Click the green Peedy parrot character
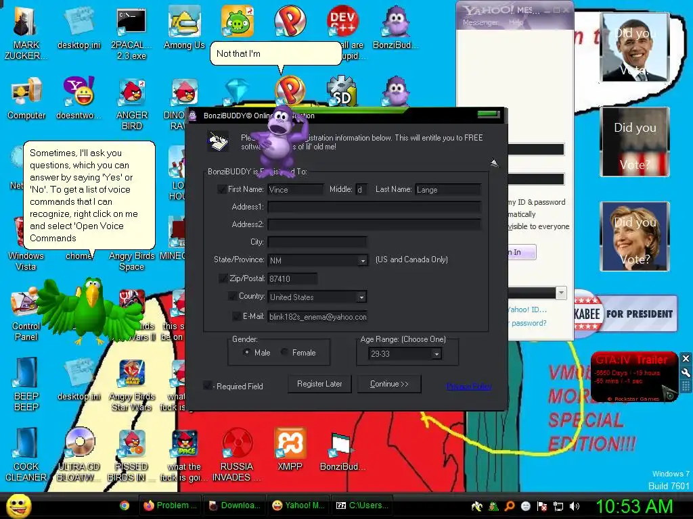The height and width of the screenshot is (519, 693). point(92,309)
